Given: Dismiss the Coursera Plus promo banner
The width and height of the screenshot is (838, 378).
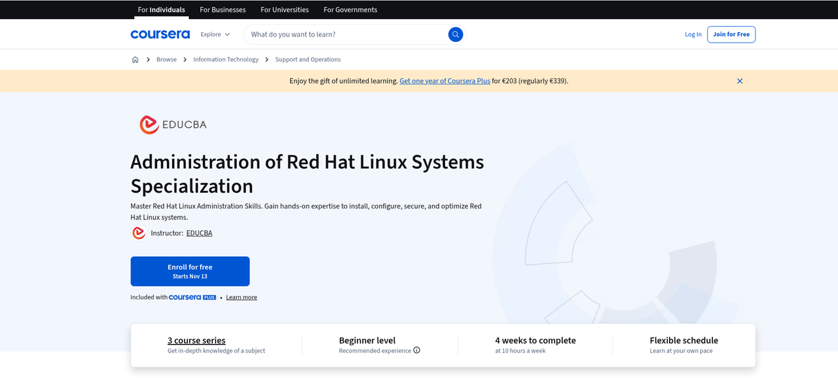Looking at the screenshot, I should tap(740, 81).
